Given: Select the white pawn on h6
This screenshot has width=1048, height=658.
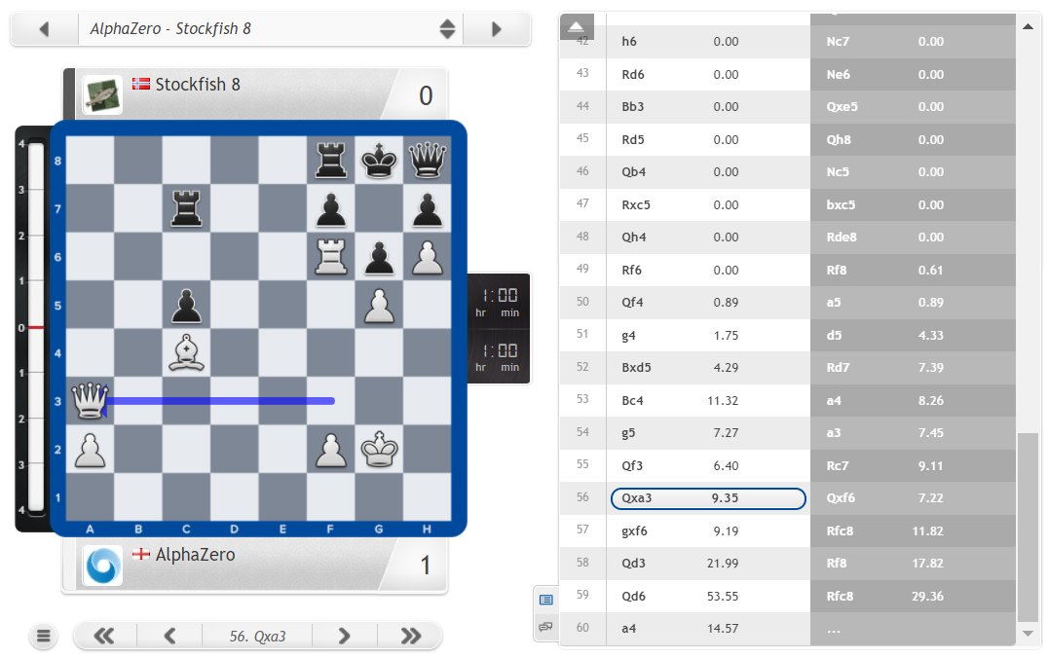Looking at the screenshot, I should [x=427, y=257].
